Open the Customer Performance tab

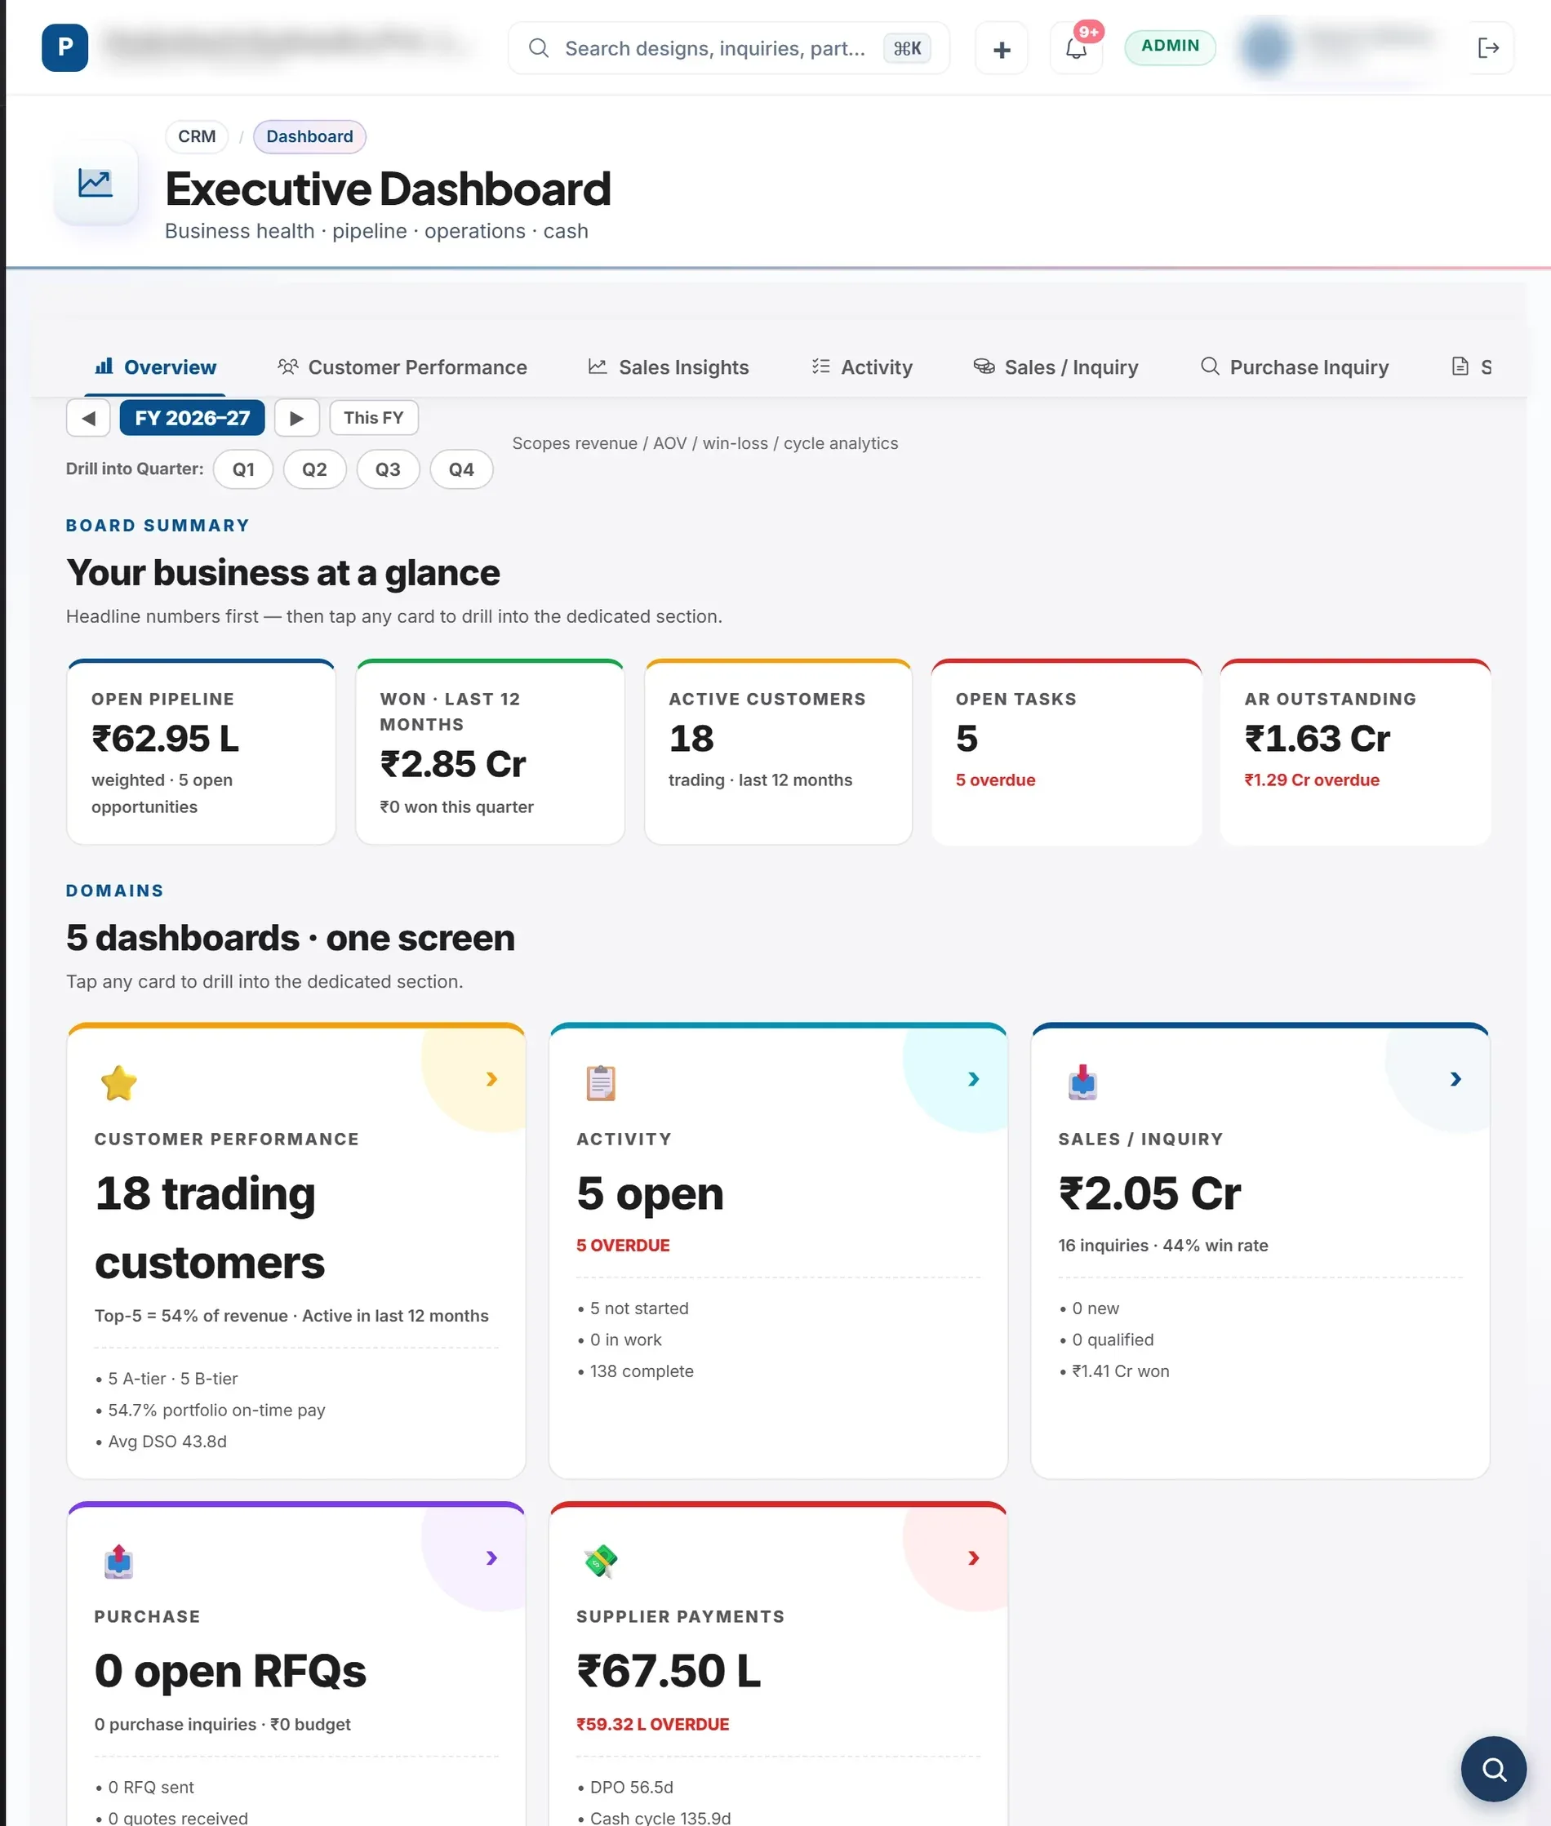[x=402, y=367]
